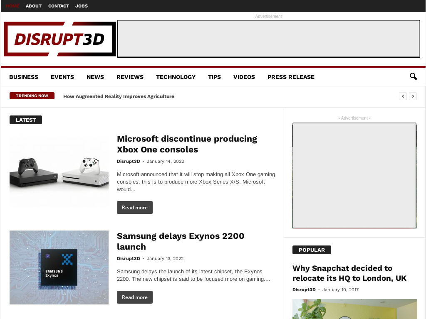Viewport: 426px width, 319px height.
Task: Open the Reviews category
Action: click(x=130, y=77)
